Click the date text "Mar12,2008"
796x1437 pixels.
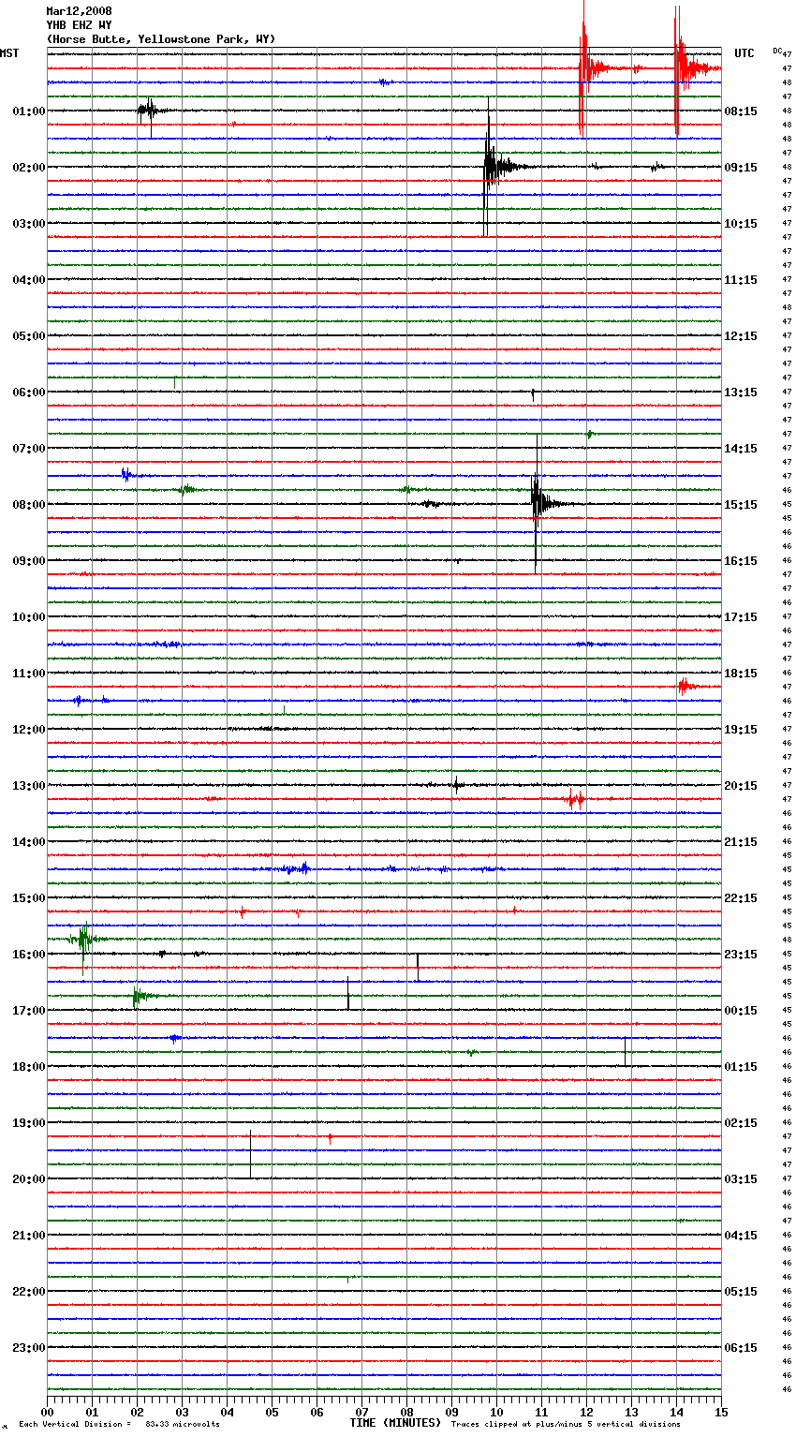79,11
